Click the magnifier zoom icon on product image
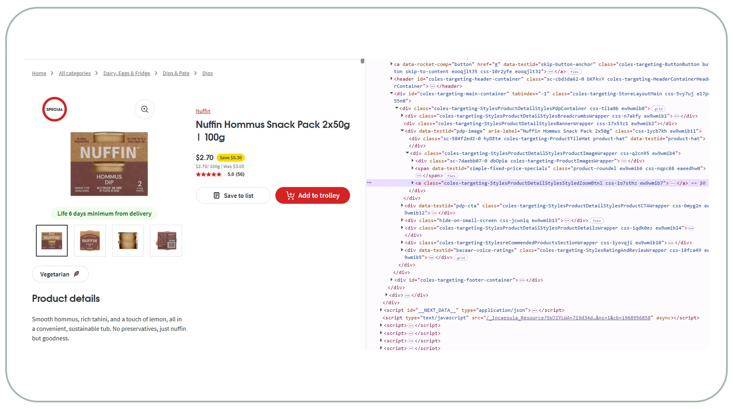This screenshot has height=409, width=733. [x=144, y=109]
